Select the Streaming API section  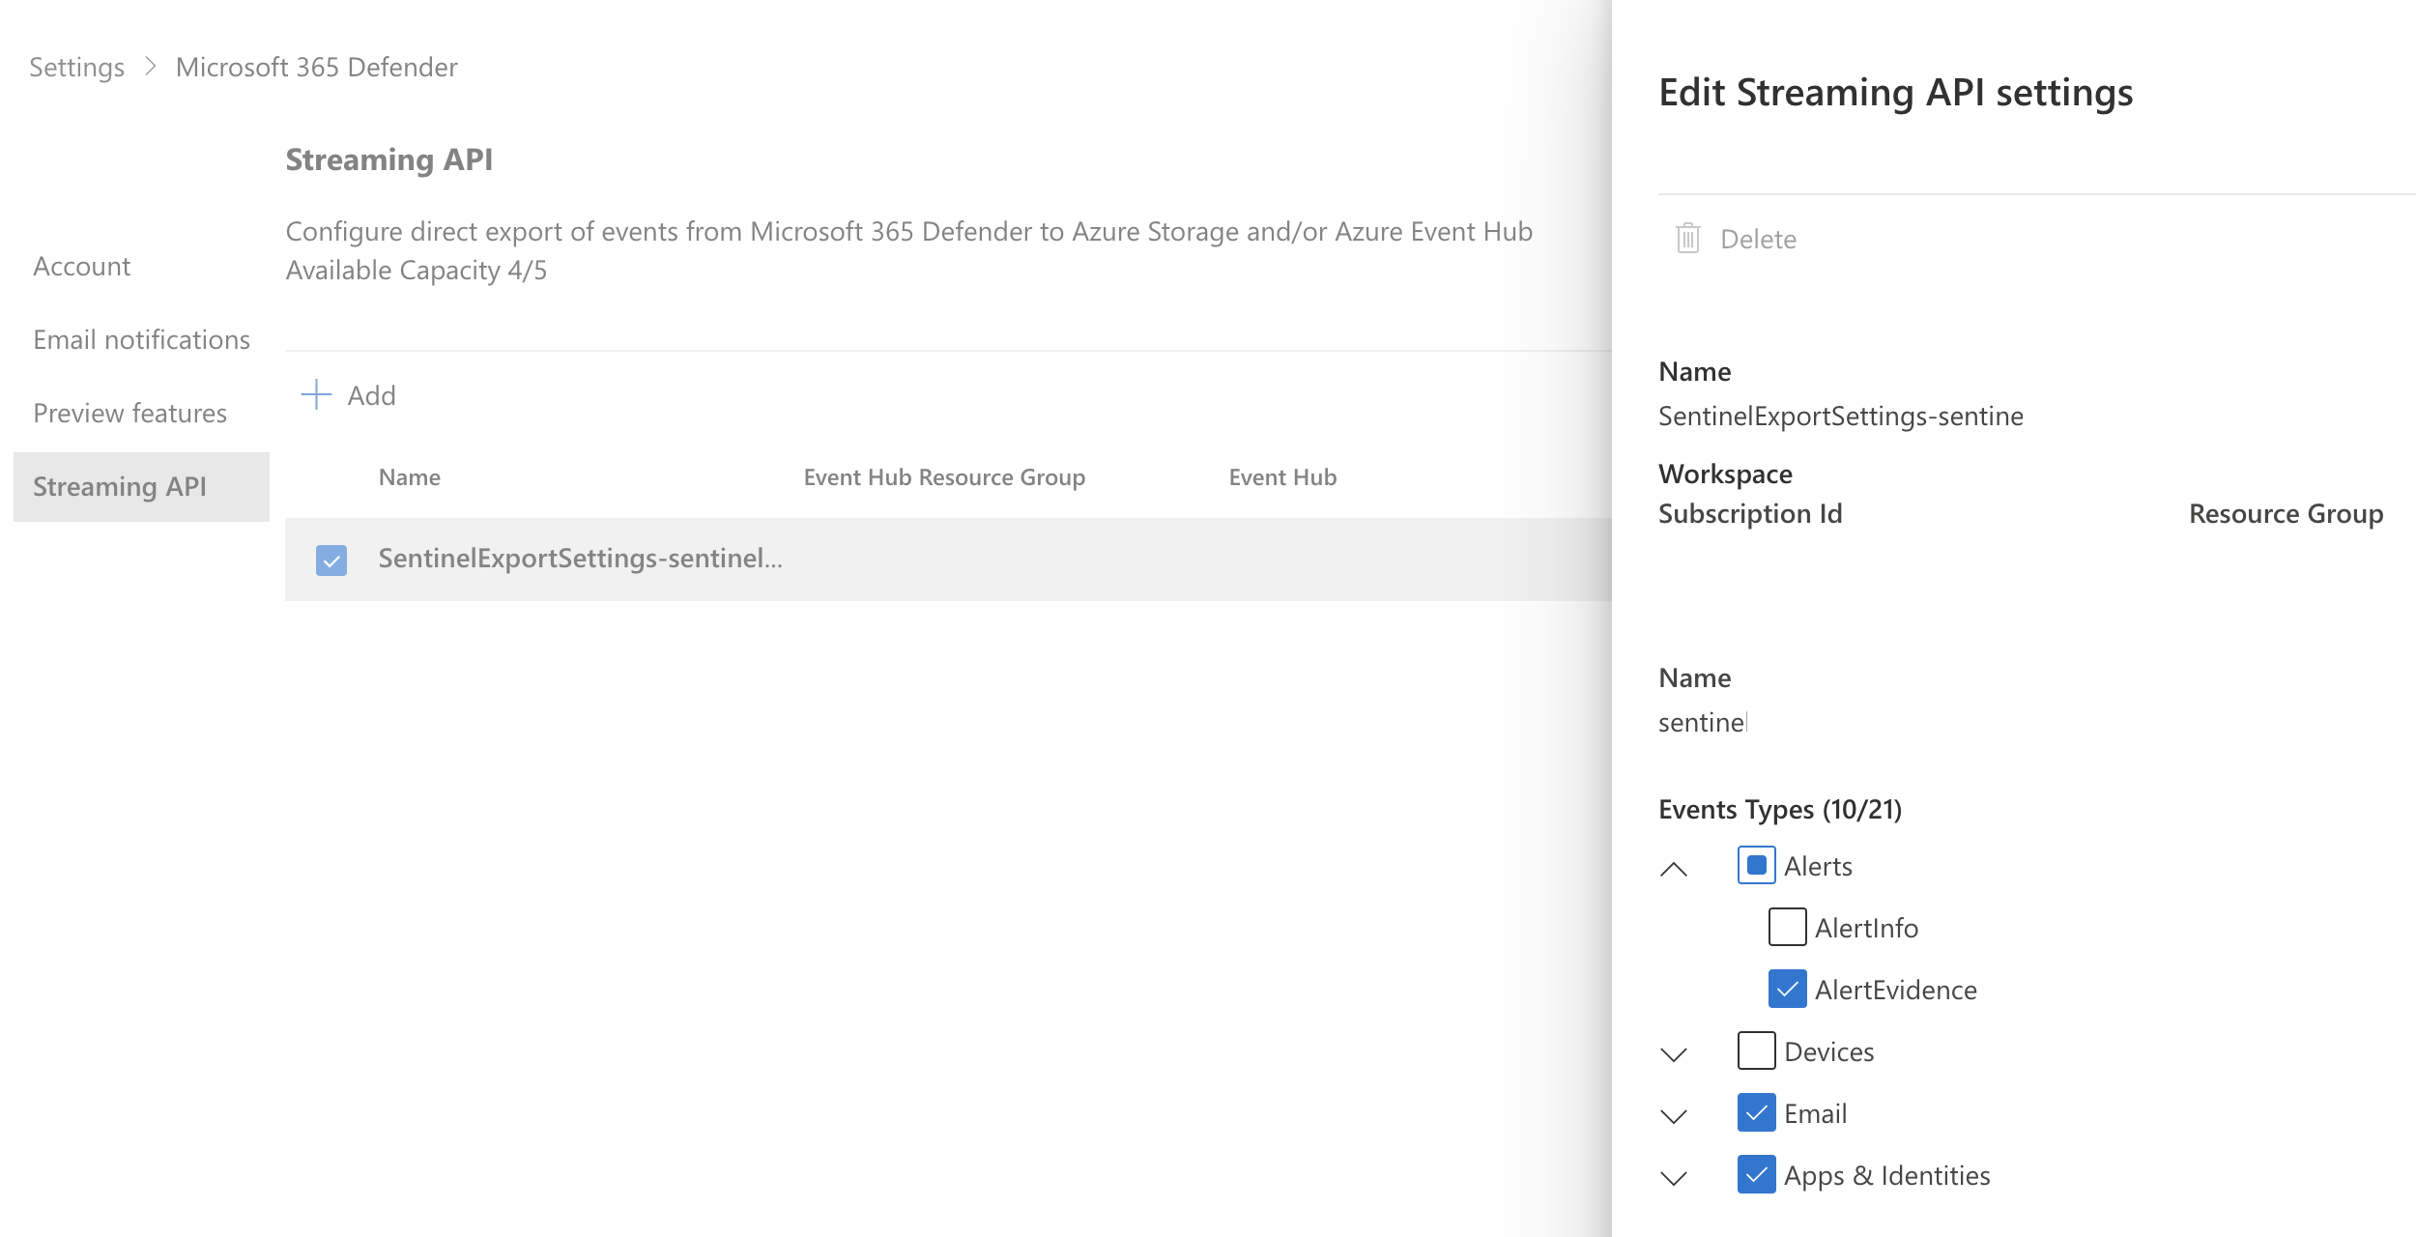click(119, 486)
